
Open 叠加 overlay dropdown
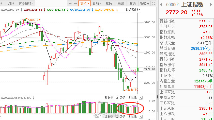click(x=97, y=4)
